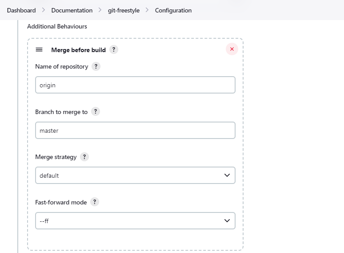Image resolution: width=344 pixels, height=253 pixels.
Task: Click chevron after git-freestyle breadcrumb
Action: (x=147, y=10)
